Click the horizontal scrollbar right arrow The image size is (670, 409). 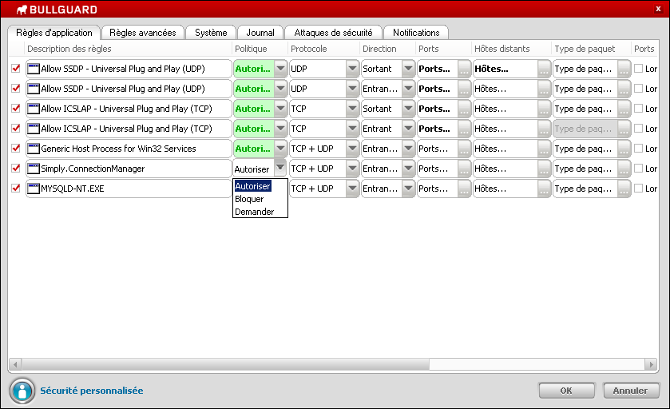tap(651, 364)
